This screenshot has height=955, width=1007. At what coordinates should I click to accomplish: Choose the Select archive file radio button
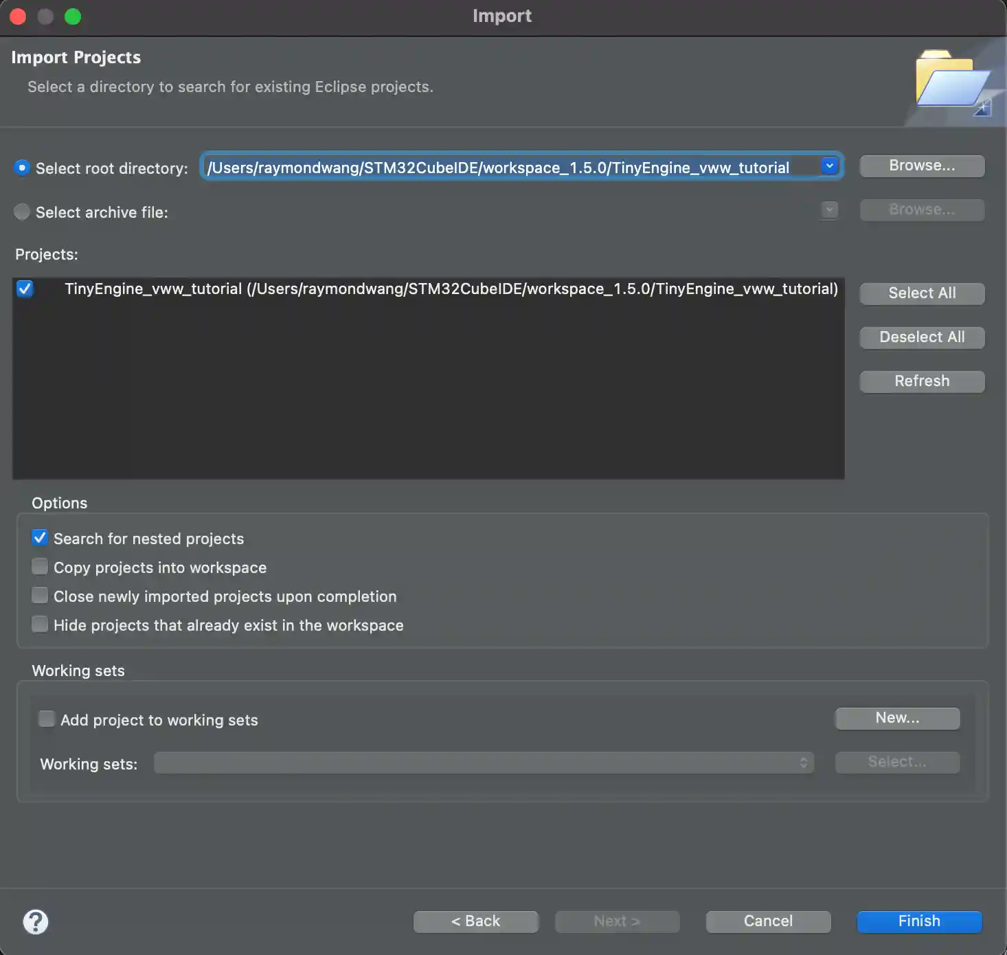(22, 212)
